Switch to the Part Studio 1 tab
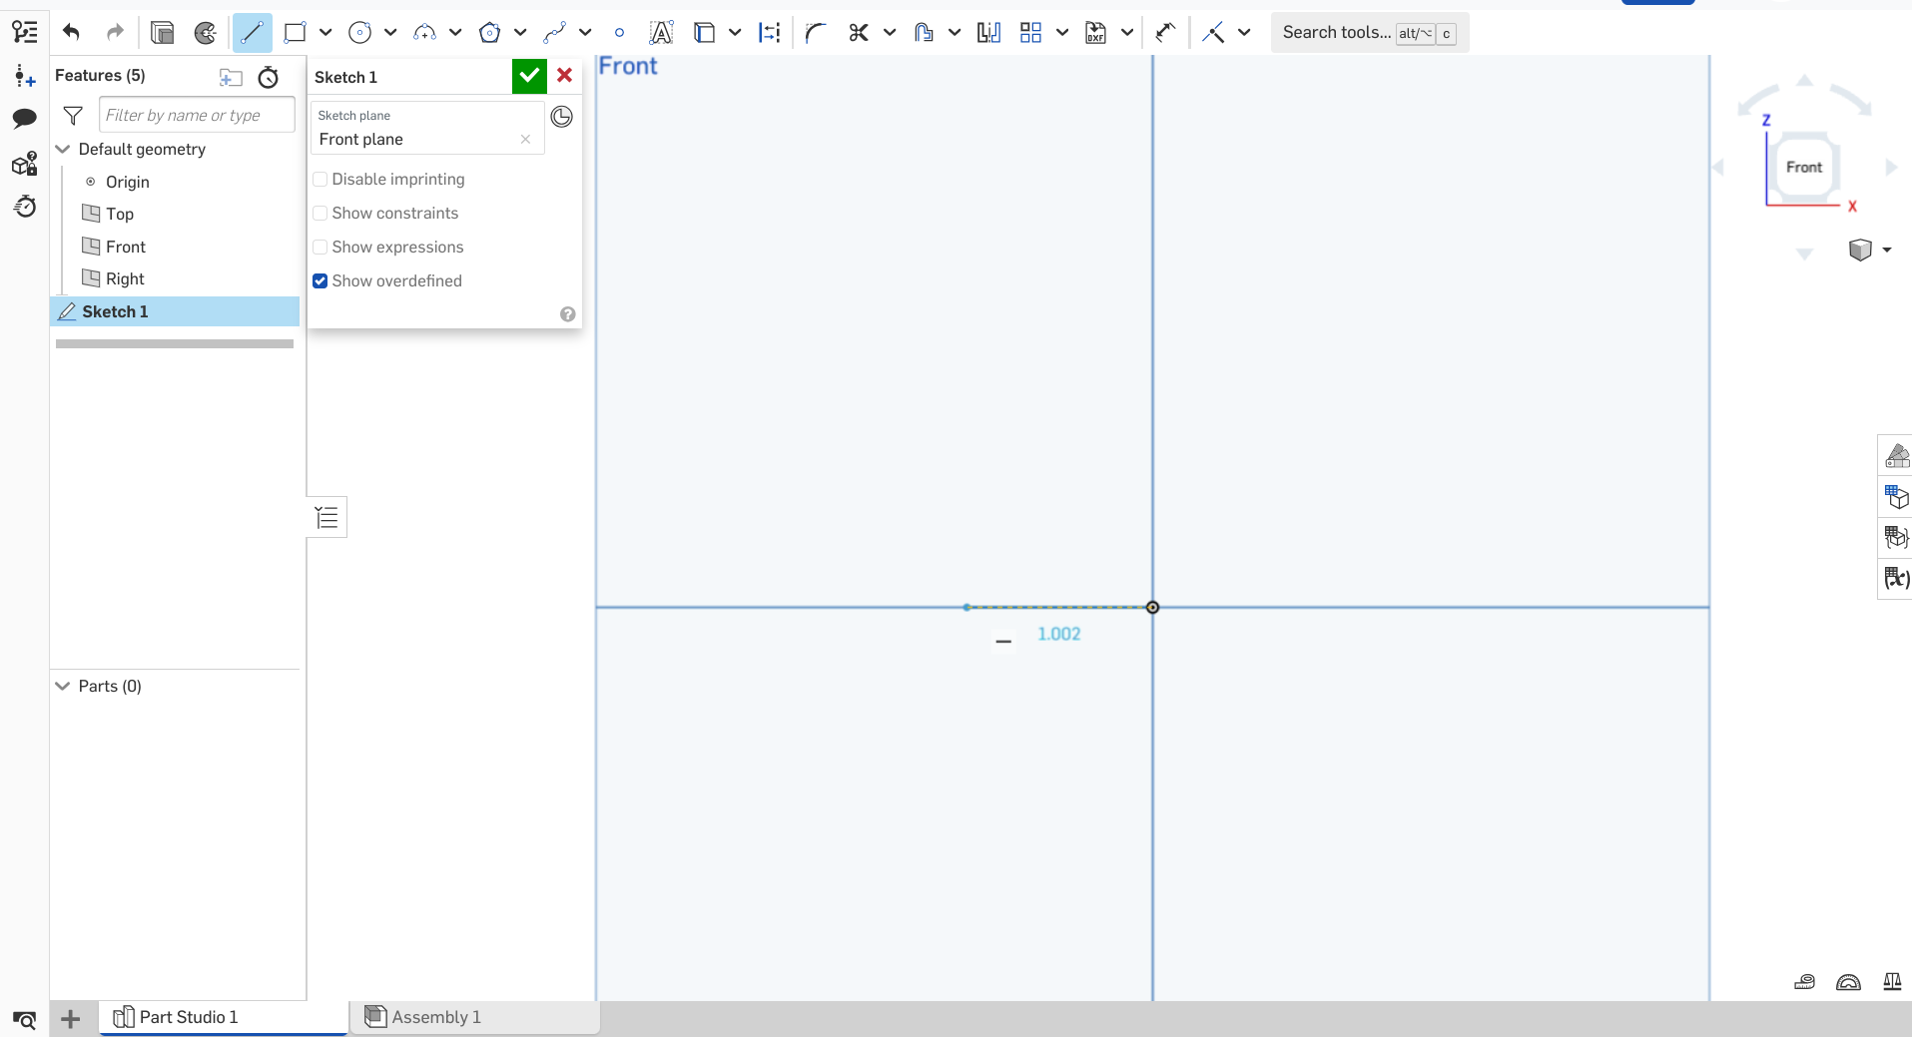This screenshot has width=1912, height=1037. click(224, 1017)
